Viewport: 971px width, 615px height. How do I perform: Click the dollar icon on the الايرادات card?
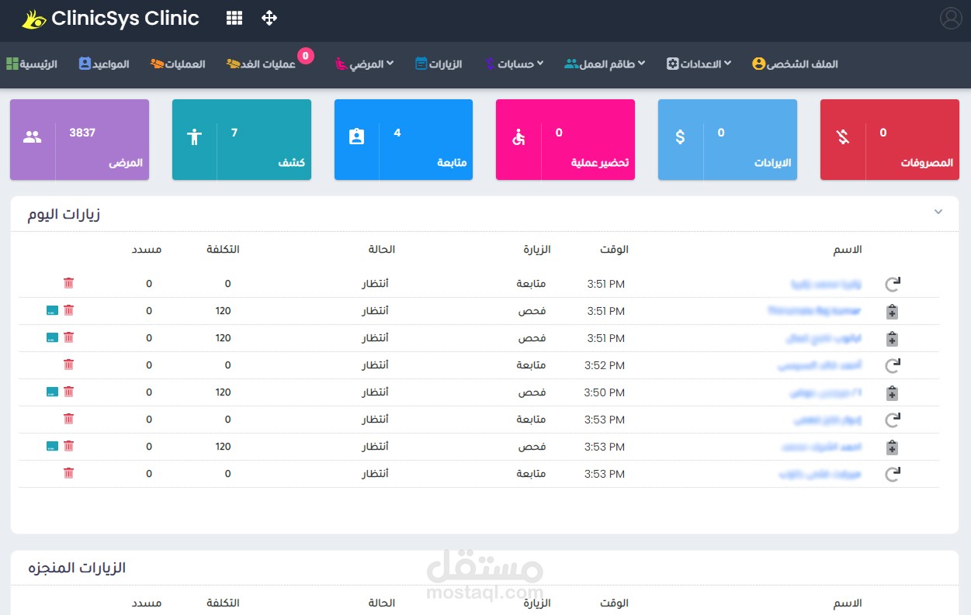[x=681, y=137]
